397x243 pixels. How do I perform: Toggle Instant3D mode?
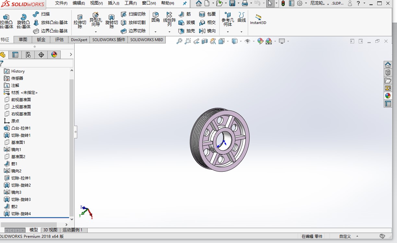[258, 19]
